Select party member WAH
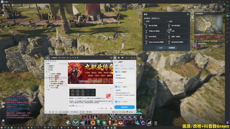 155,37
